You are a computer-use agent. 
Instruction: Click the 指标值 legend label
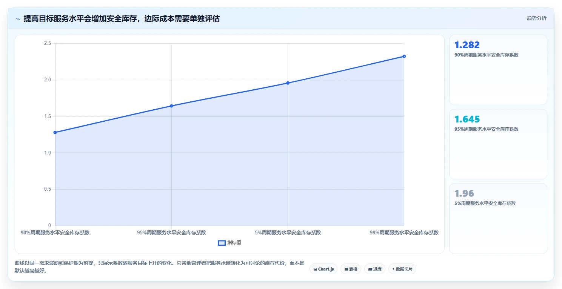click(234, 243)
